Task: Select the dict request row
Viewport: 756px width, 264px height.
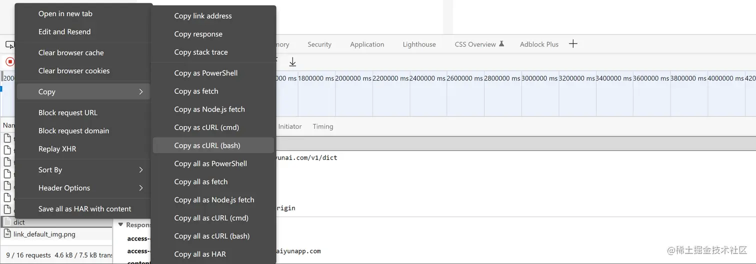Action: (x=56, y=222)
